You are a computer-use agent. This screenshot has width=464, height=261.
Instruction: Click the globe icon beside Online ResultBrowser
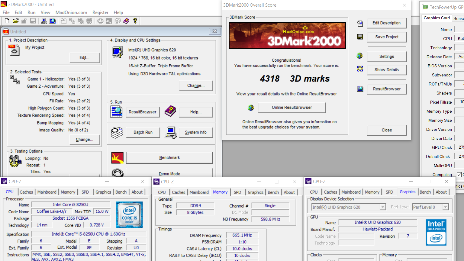click(251, 108)
